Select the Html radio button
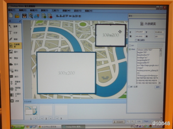Viewport: 173px width, 129px height. pos(129,49)
